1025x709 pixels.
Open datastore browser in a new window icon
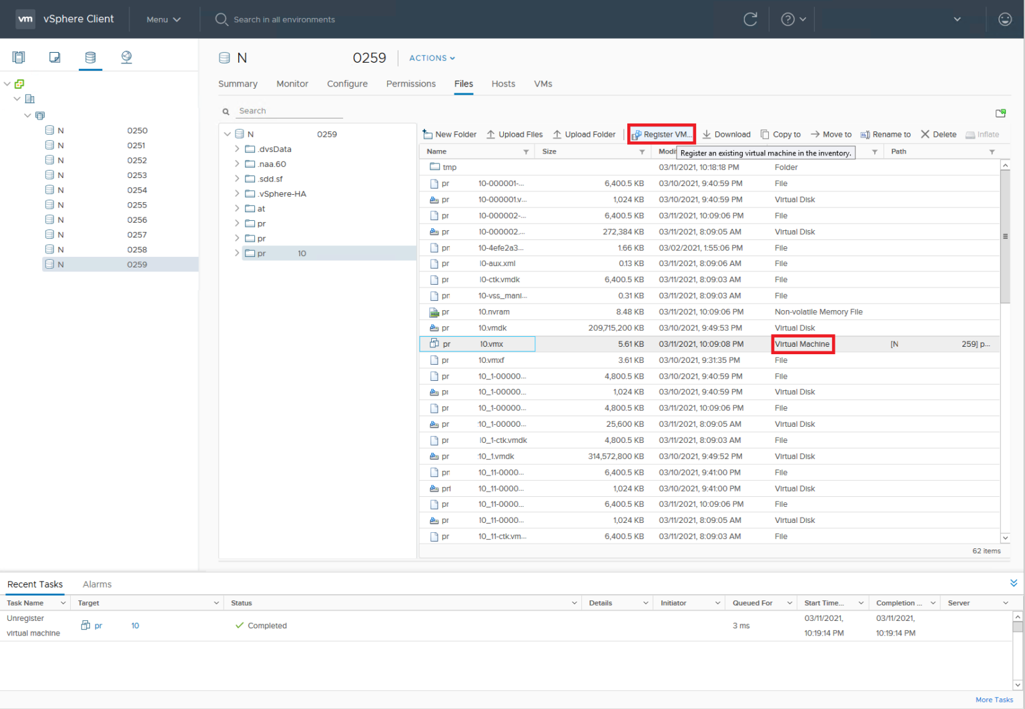tap(1001, 113)
